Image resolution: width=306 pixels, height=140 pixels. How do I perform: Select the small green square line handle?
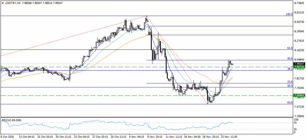pyautogui.click(x=1, y=67)
